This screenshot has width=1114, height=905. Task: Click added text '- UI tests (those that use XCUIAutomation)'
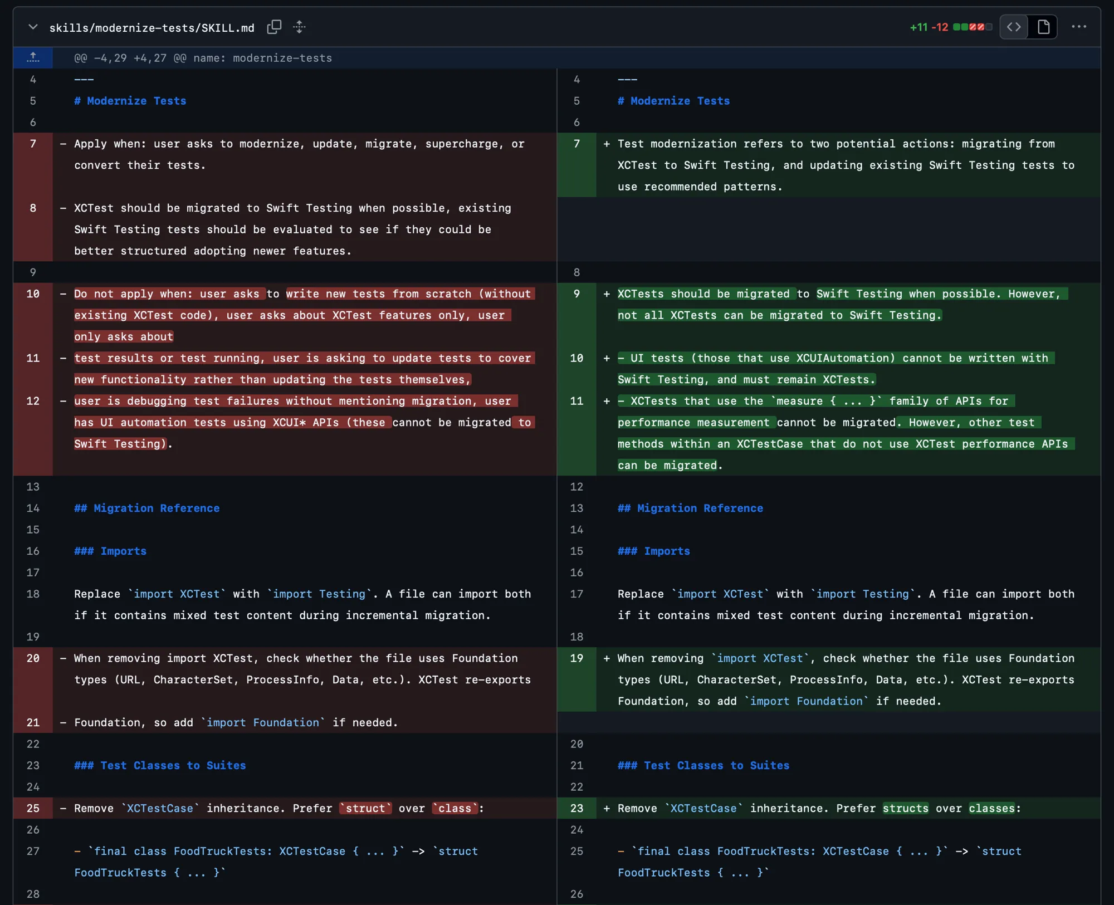[x=756, y=358]
